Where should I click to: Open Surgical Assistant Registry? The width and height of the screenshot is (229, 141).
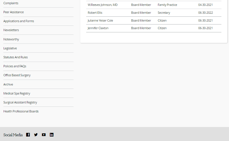click(x=20, y=103)
